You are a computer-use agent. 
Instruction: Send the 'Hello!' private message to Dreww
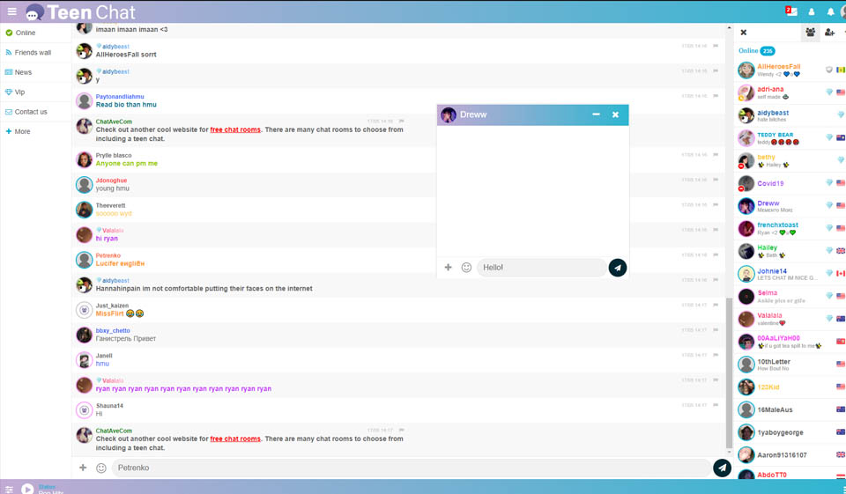tap(617, 268)
